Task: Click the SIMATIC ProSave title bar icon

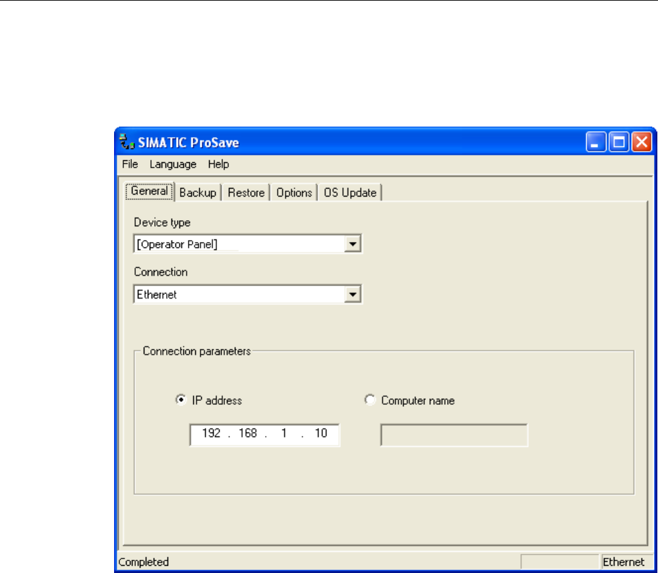Action: click(127, 142)
